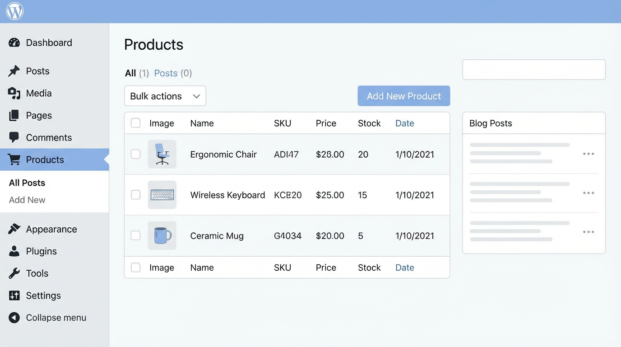Click the Plugins icon in sidebar
Viewport: 621px width, 347px height.
click(14, 251)
